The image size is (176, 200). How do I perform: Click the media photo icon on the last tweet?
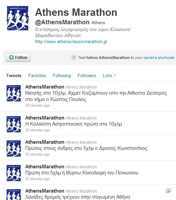point(168,191)
